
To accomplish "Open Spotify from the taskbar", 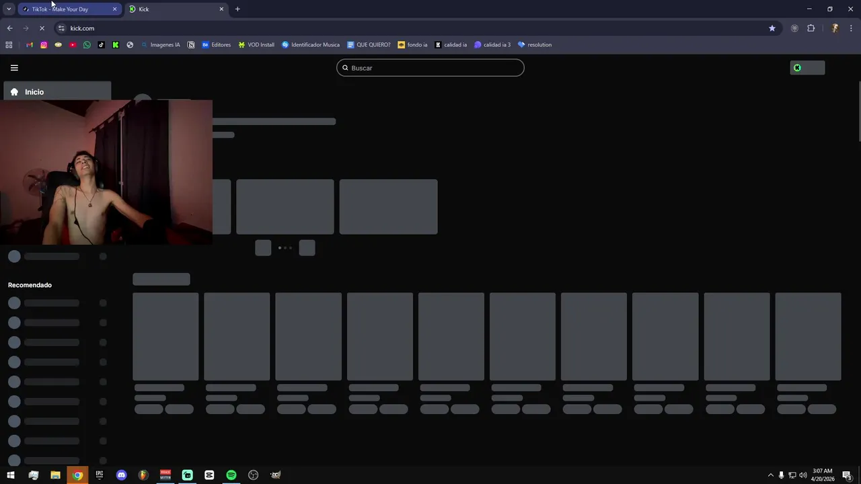I will point(231,475).
